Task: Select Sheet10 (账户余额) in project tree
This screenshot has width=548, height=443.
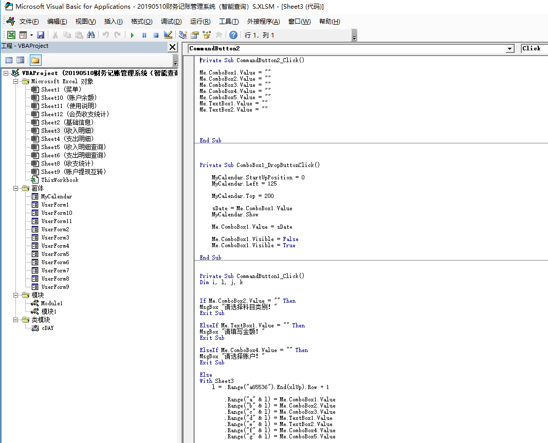Action: tap(69, 98)
